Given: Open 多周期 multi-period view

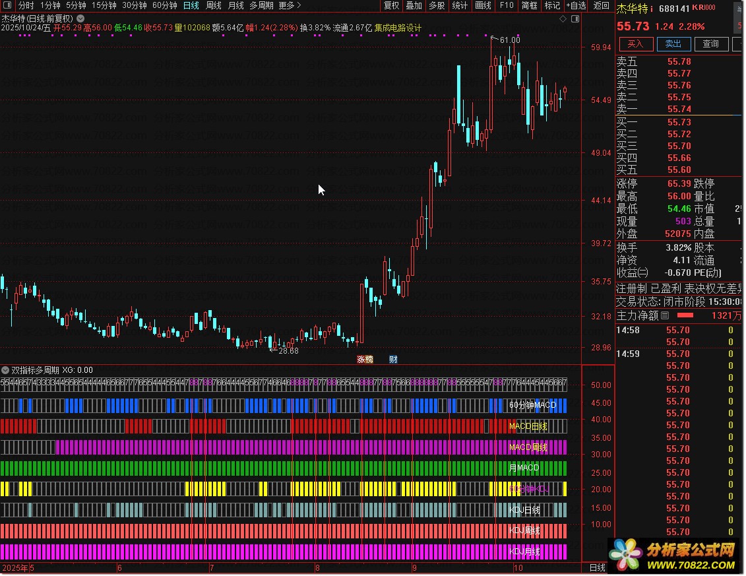Looking at the screenshot, I should coord(261,5).
